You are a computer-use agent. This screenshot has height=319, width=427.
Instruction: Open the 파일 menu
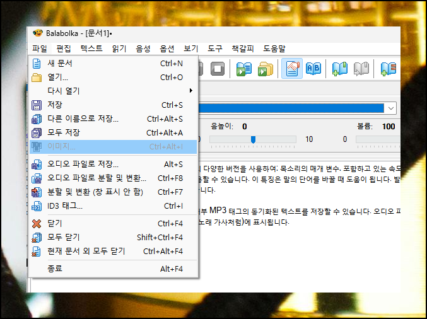tap(40, 49)
